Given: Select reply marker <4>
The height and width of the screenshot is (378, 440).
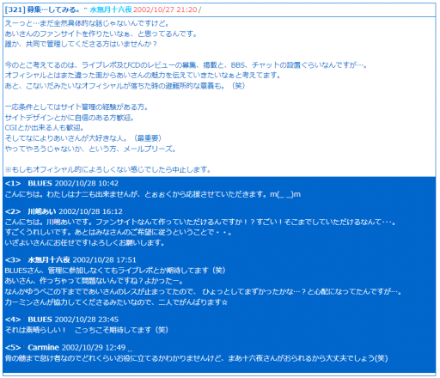Looking at the screenshot, I should point(13,320).
